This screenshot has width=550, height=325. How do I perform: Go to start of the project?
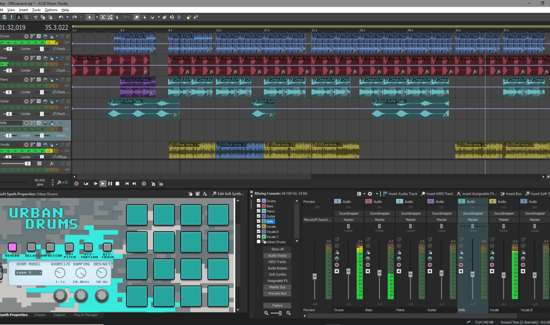click(x=127, y=184)
